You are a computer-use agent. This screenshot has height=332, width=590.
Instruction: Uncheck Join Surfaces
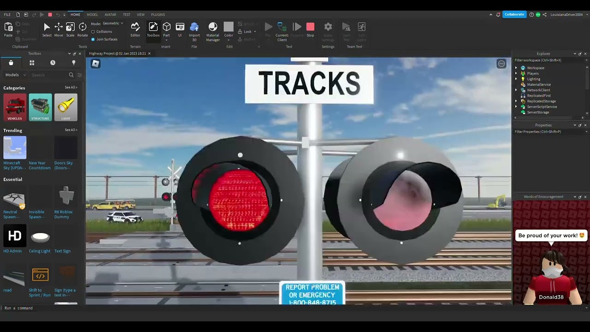tap(93, 39)
